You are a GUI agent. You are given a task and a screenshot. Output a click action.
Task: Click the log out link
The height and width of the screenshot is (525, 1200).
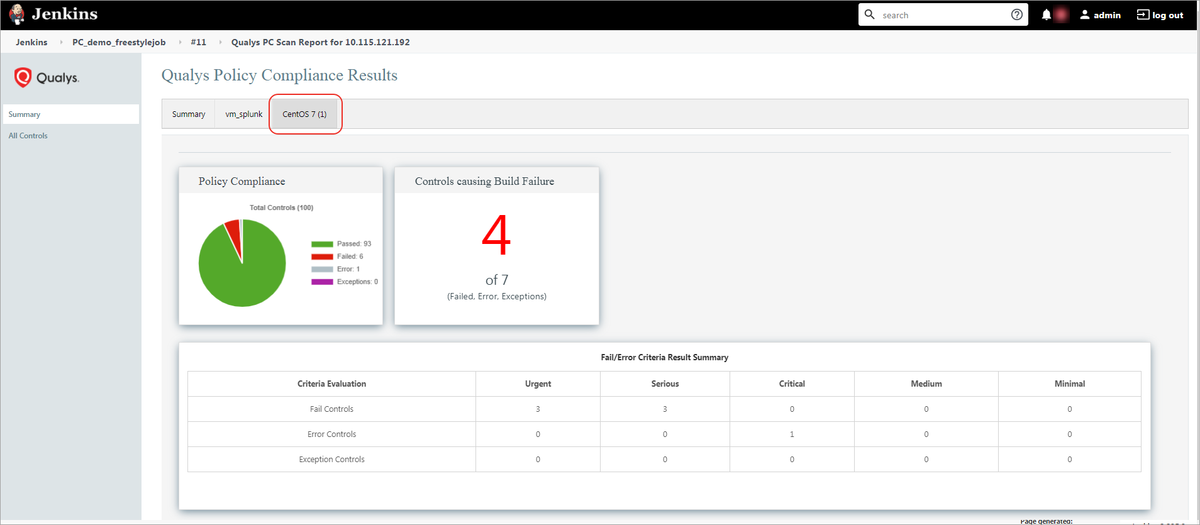click(1168, 15)
